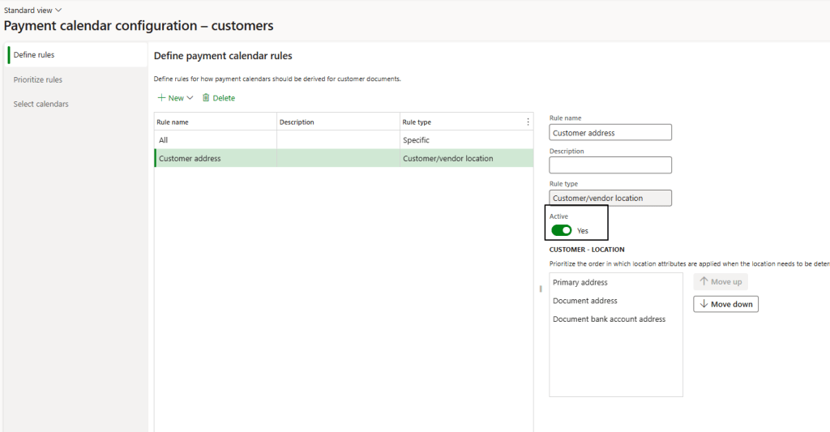Viewport: 830px width, 432px height.
Task: Open the grid column options menu icon
Action: 528,122
